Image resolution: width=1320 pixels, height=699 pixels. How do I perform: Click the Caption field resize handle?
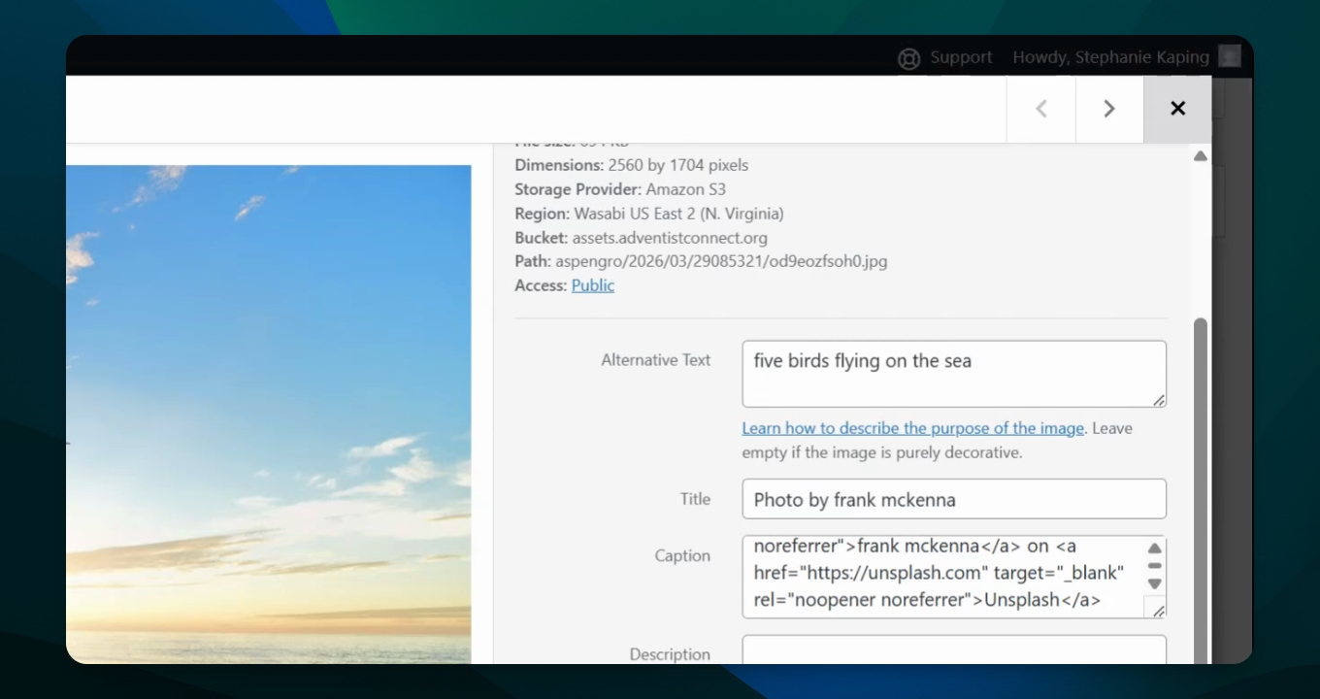tap(1158, 610)
